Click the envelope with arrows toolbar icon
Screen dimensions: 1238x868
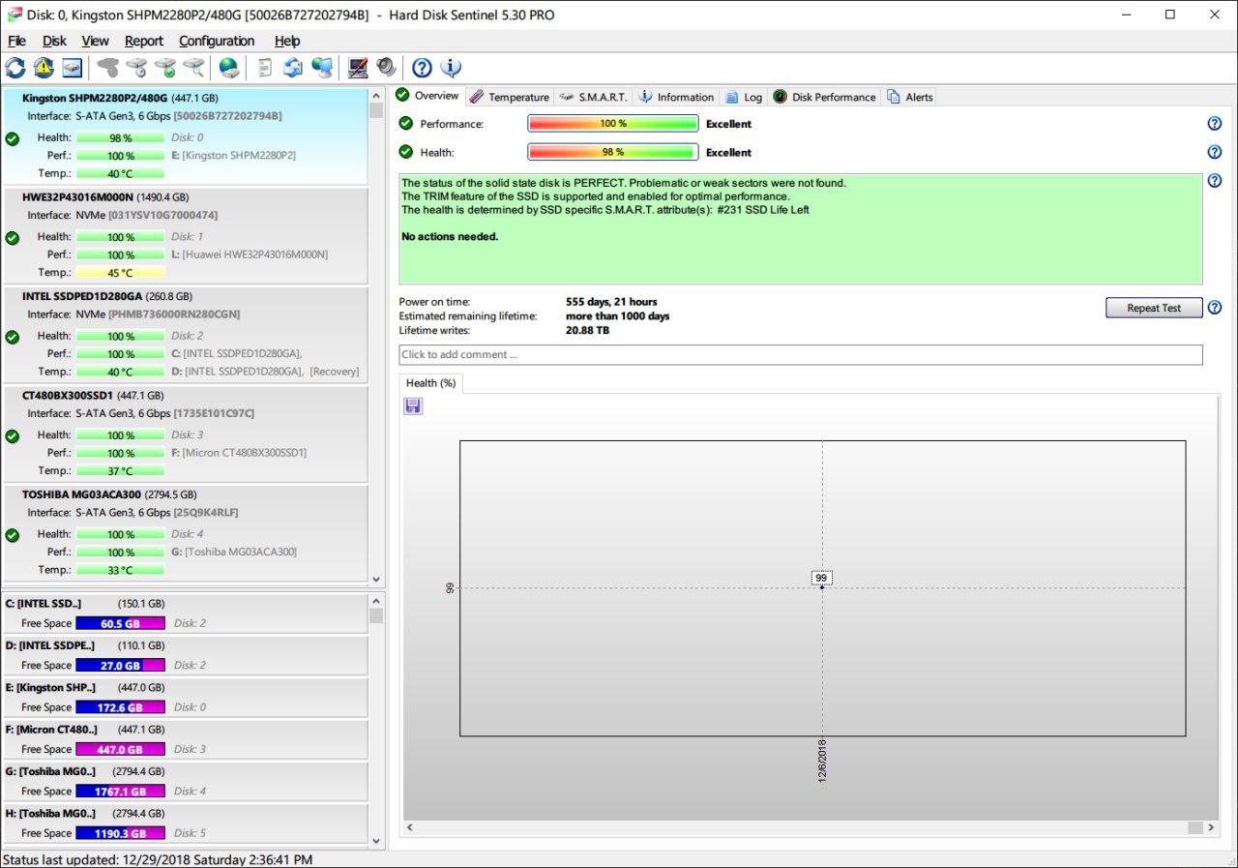tap(293, 67)
